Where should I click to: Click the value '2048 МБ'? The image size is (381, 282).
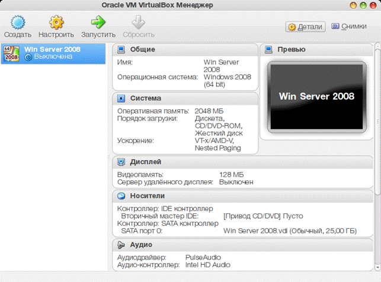click(209, 111)
